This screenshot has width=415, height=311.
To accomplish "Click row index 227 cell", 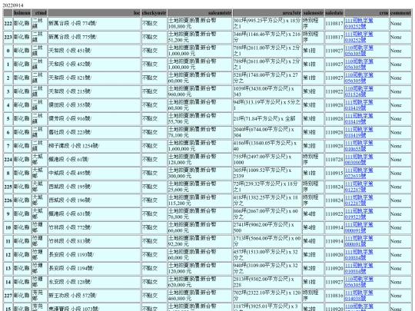I will click(x=8, y=296).
